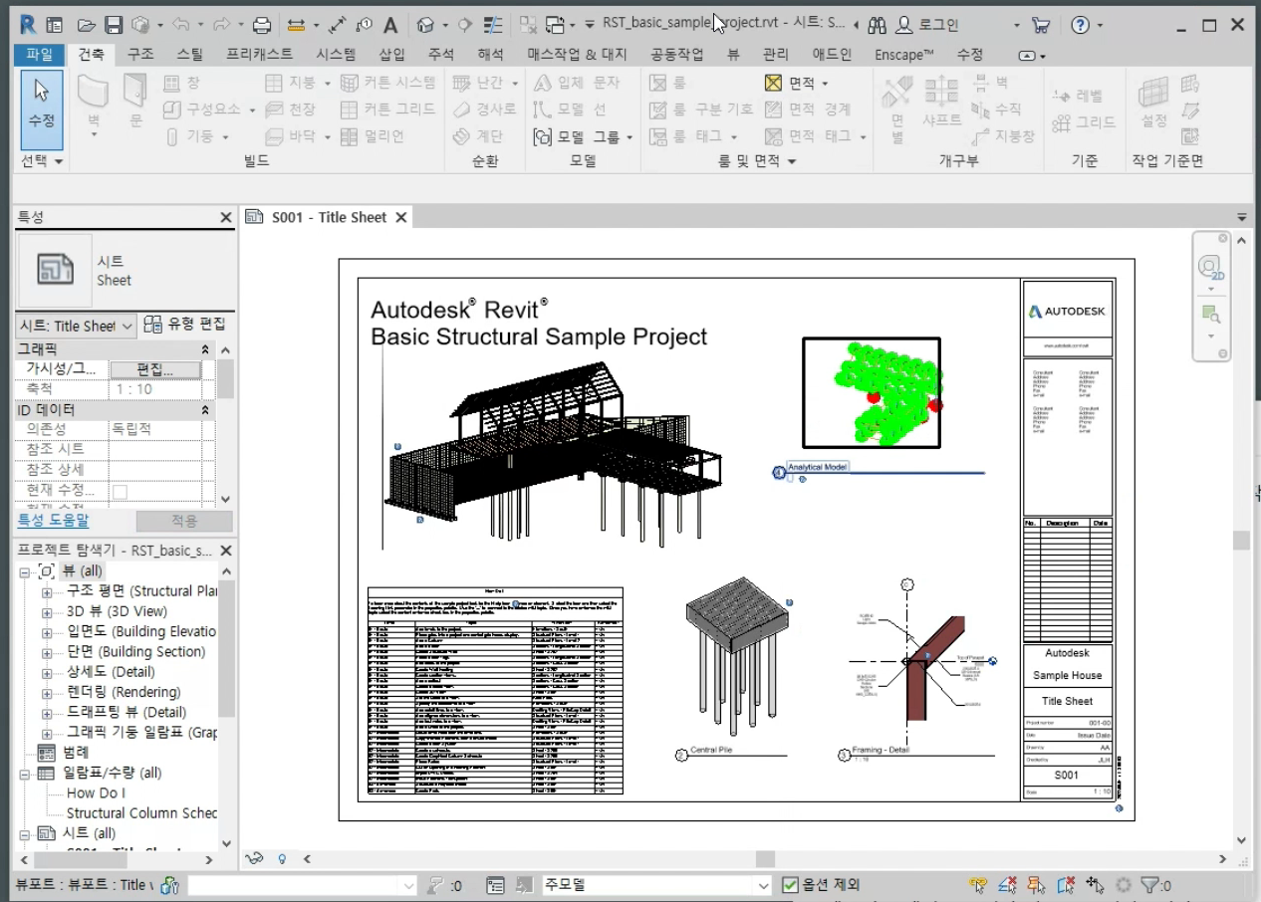Toggle the 옵션 제외 checkbox

click(x=790, y=885)
